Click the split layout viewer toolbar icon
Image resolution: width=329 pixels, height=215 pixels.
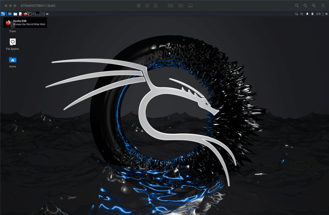click(x=180, y=5)
